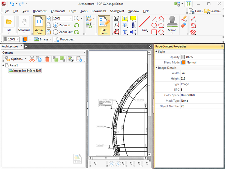The width and height of the screenshot is (225, 169).
Task: Open the Bookmarks menu
Action: tap(99, 11)
